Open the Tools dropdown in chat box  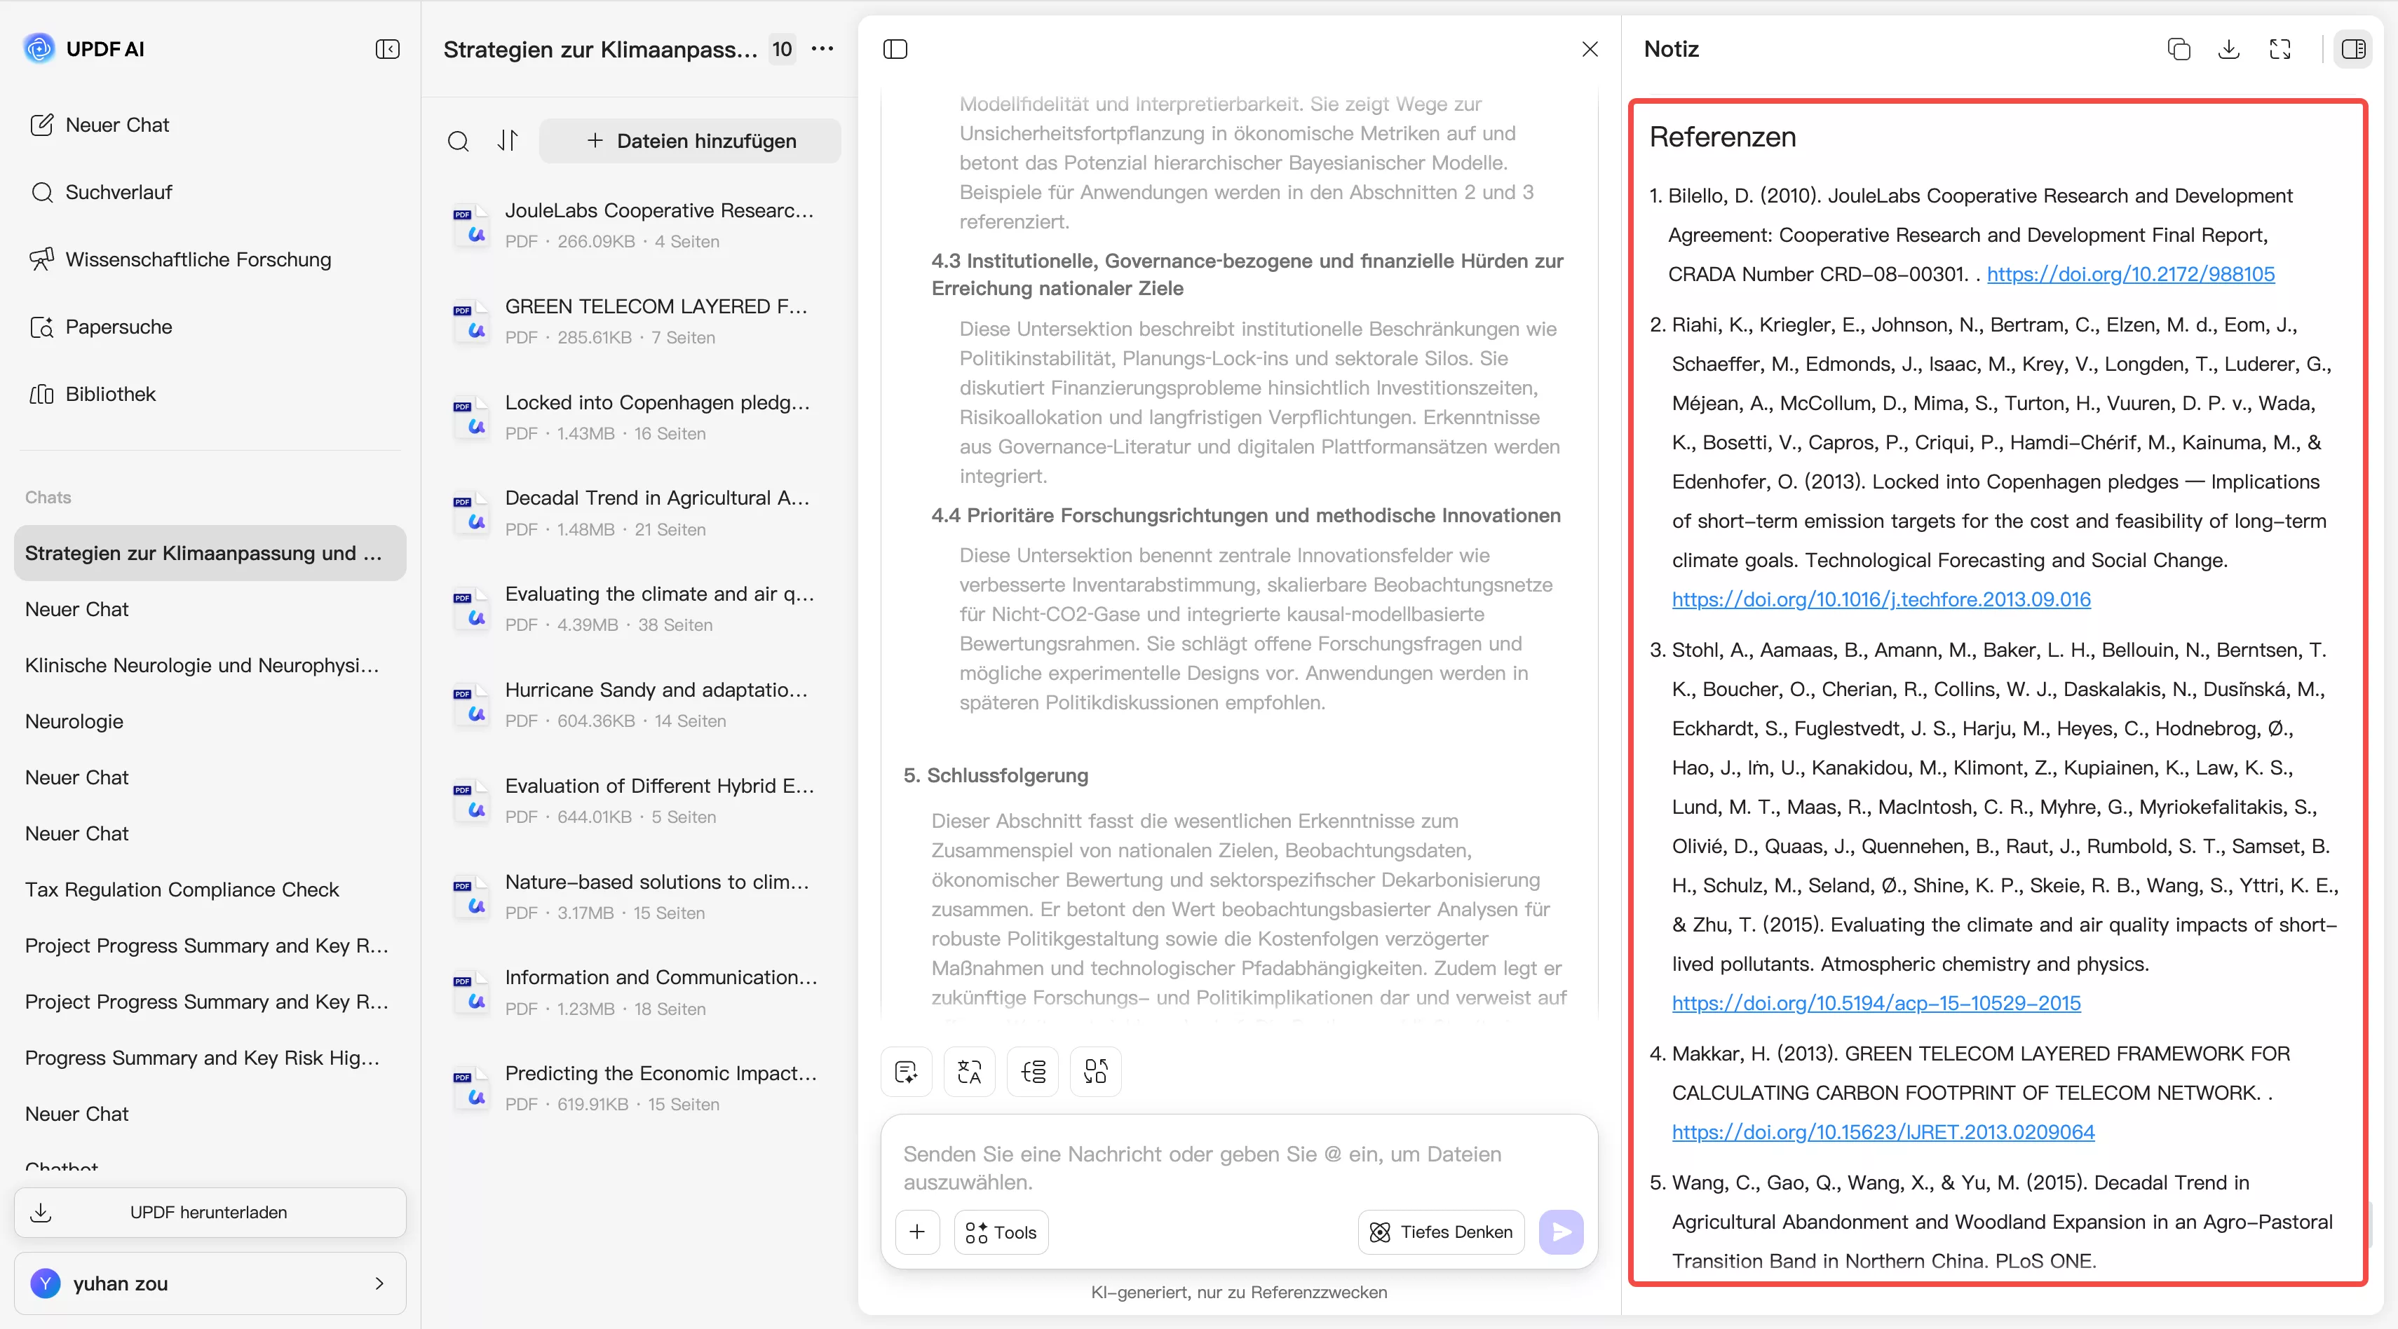1001,1232
